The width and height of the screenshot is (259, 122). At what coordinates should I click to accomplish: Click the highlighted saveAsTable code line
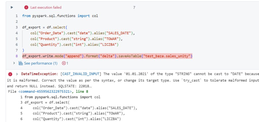(x=107, y=56)
